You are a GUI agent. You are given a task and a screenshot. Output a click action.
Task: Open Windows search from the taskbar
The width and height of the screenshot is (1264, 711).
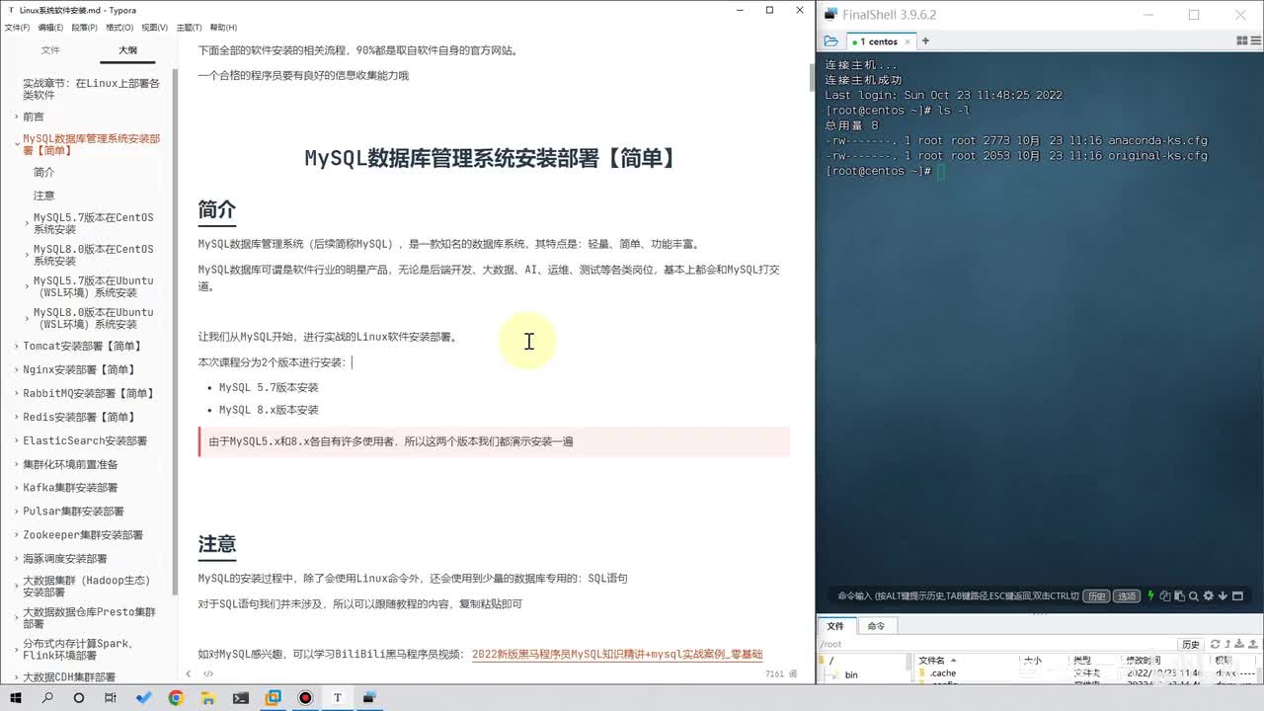(x=47, y=697)
